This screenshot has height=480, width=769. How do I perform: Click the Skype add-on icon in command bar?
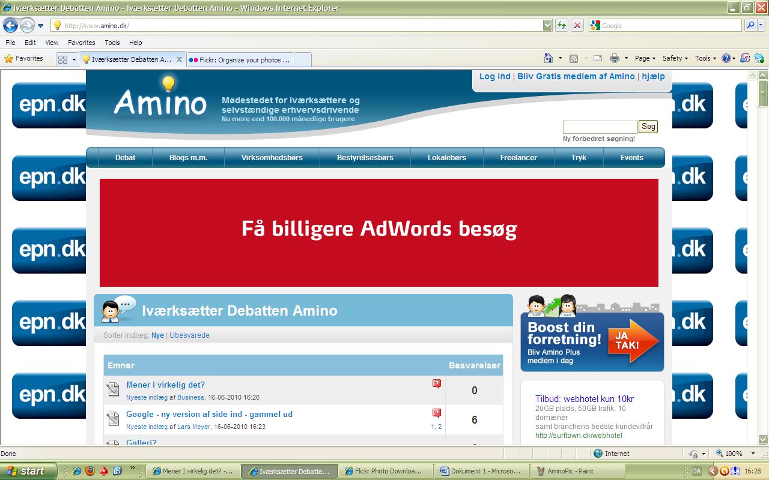759,58
